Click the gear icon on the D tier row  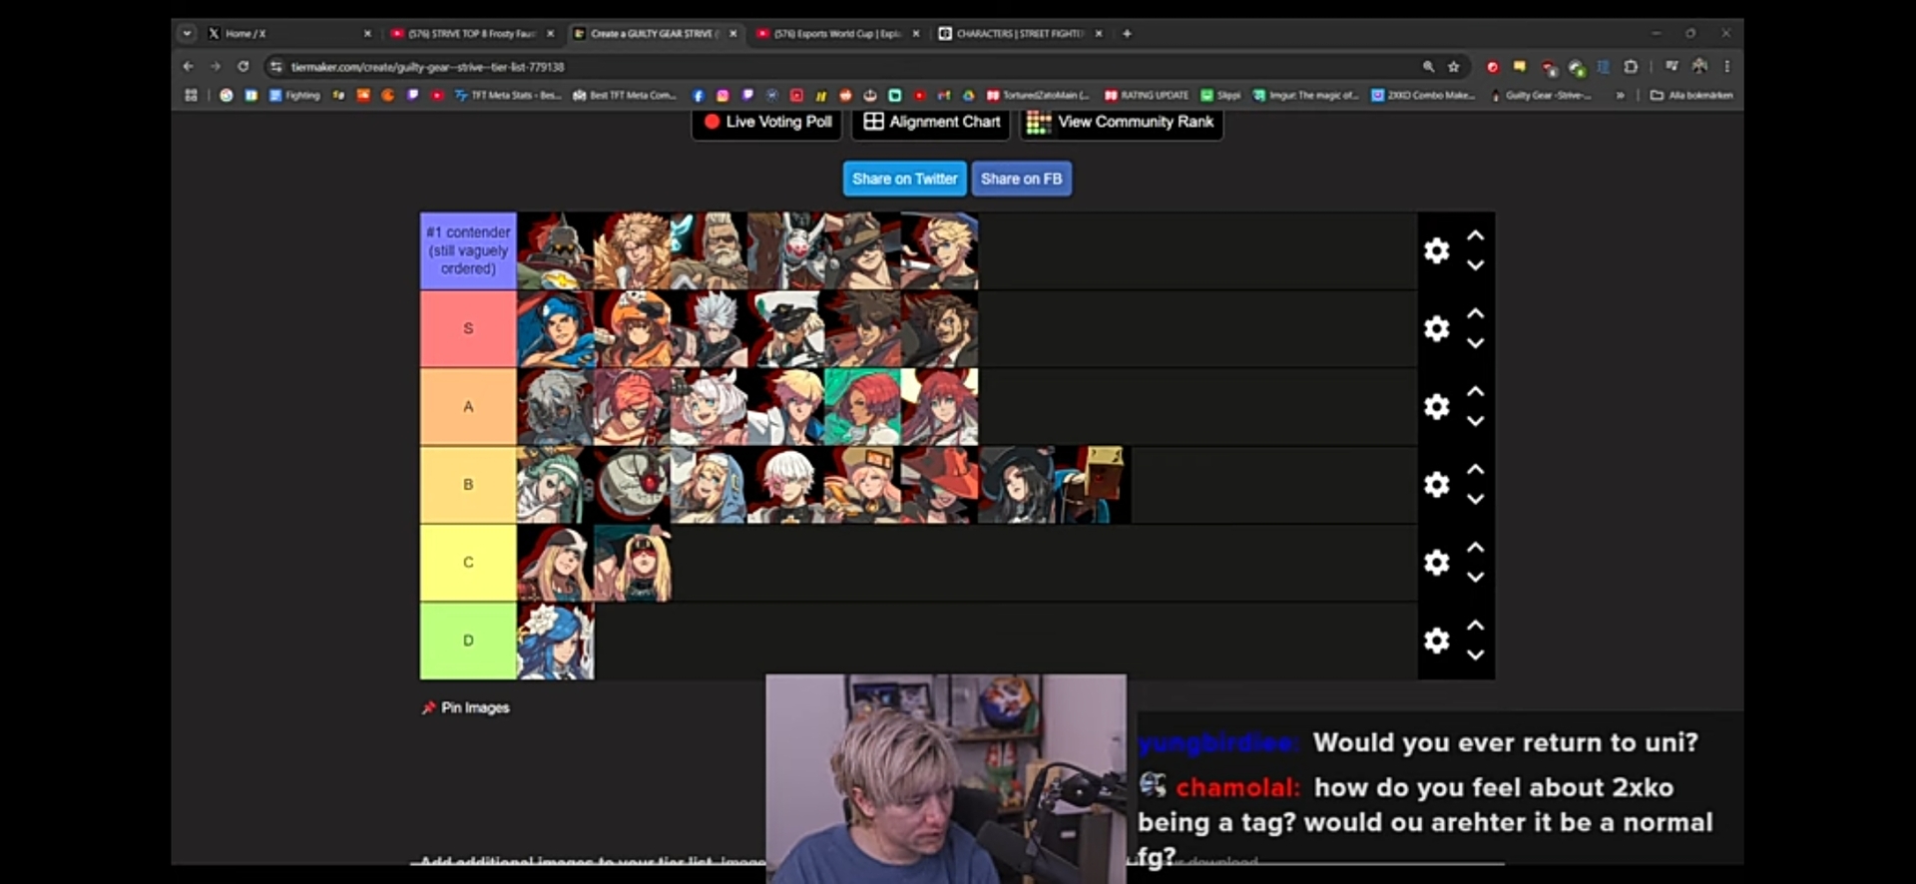1436,640
